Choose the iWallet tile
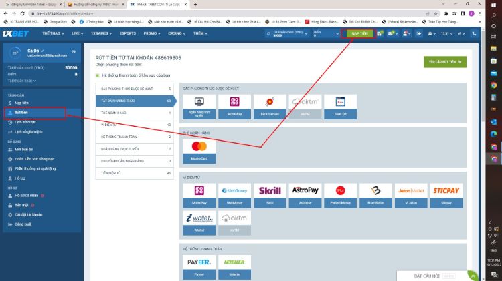 click(199, 223)
